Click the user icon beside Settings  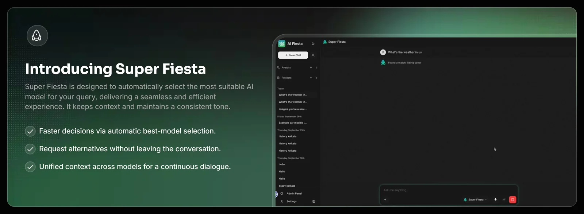point(282,201)
